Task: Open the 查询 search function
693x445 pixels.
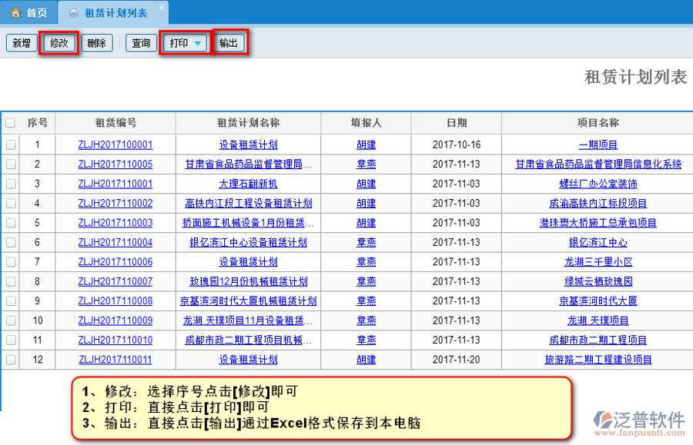Action: point(141,43)
